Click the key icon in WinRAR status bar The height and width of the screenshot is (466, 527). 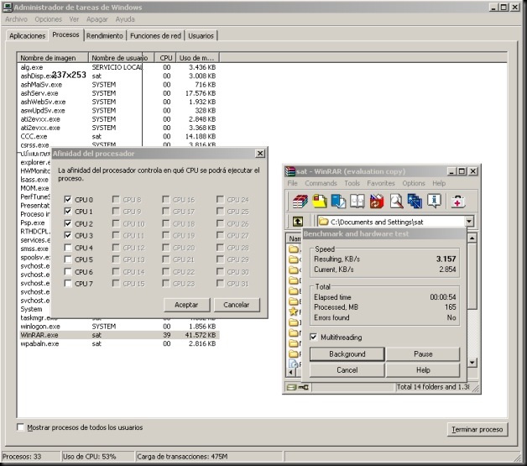pos(303,387)
